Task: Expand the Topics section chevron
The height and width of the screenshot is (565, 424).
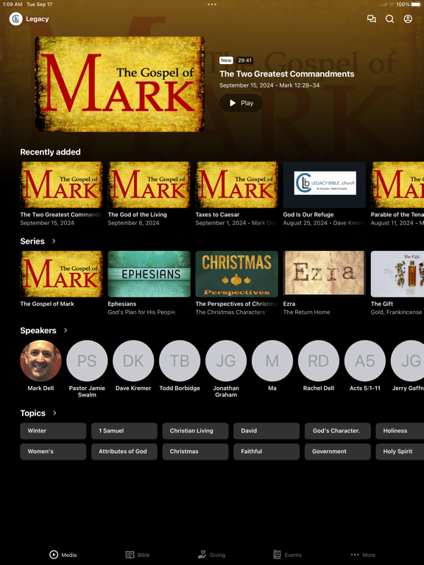Action: (x=54, y=413)
